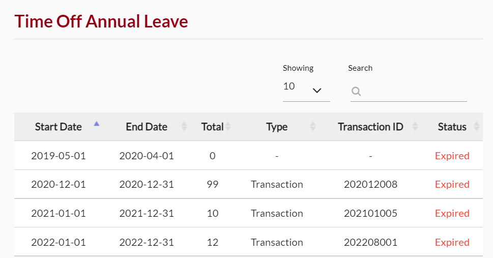Screen dimensions: 493x258
Task: Click the Time Off Annual Leave heading
Action: coord(101,21)
